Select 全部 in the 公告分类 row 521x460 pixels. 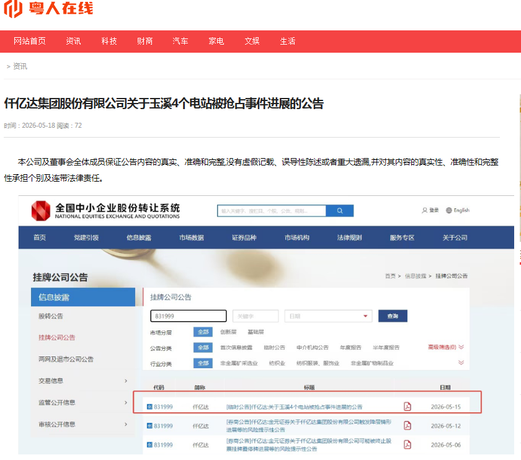(203, 347)
